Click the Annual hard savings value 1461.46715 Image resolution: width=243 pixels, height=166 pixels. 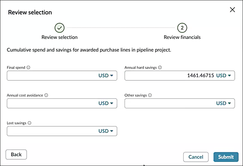(x=201, y=76)
